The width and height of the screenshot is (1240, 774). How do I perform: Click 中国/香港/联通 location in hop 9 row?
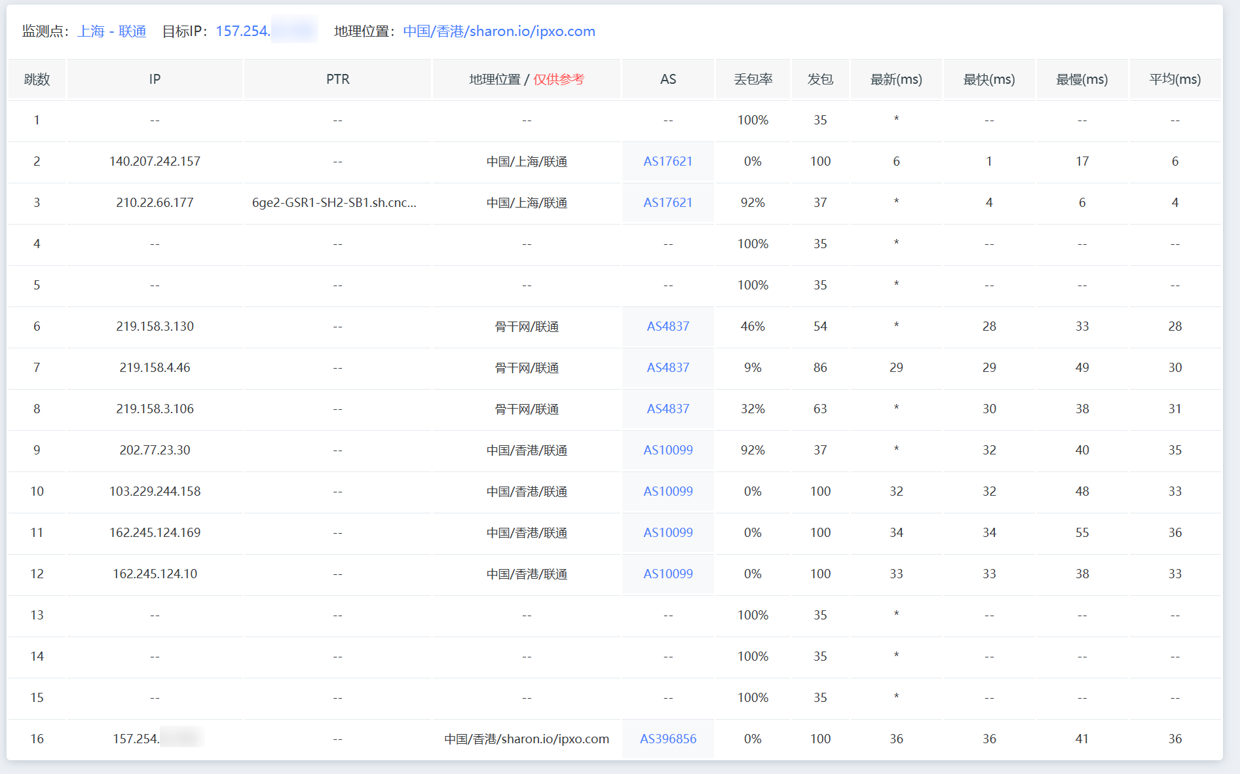coord(527,450)
